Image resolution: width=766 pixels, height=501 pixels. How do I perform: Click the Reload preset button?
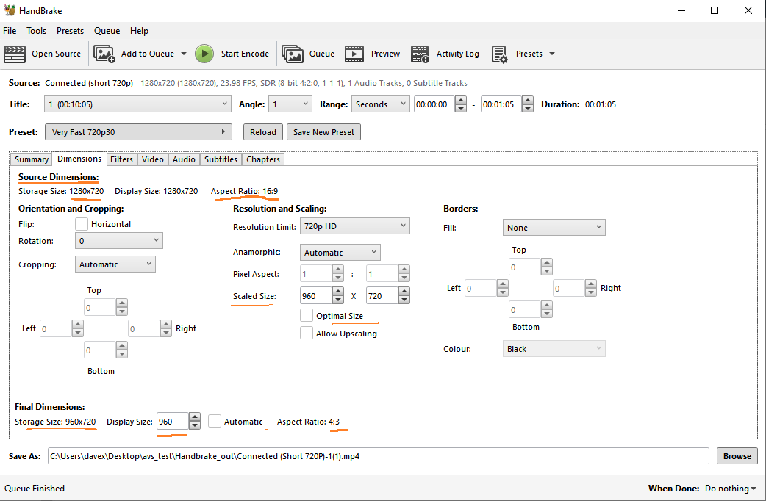click(263, 131)
